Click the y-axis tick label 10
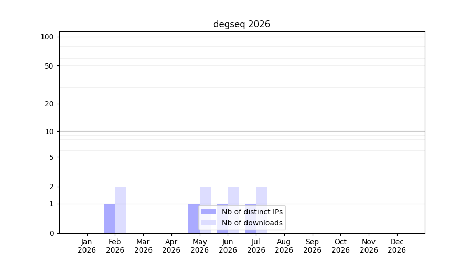Screen dimensions: 472x262 coord(49,132)
